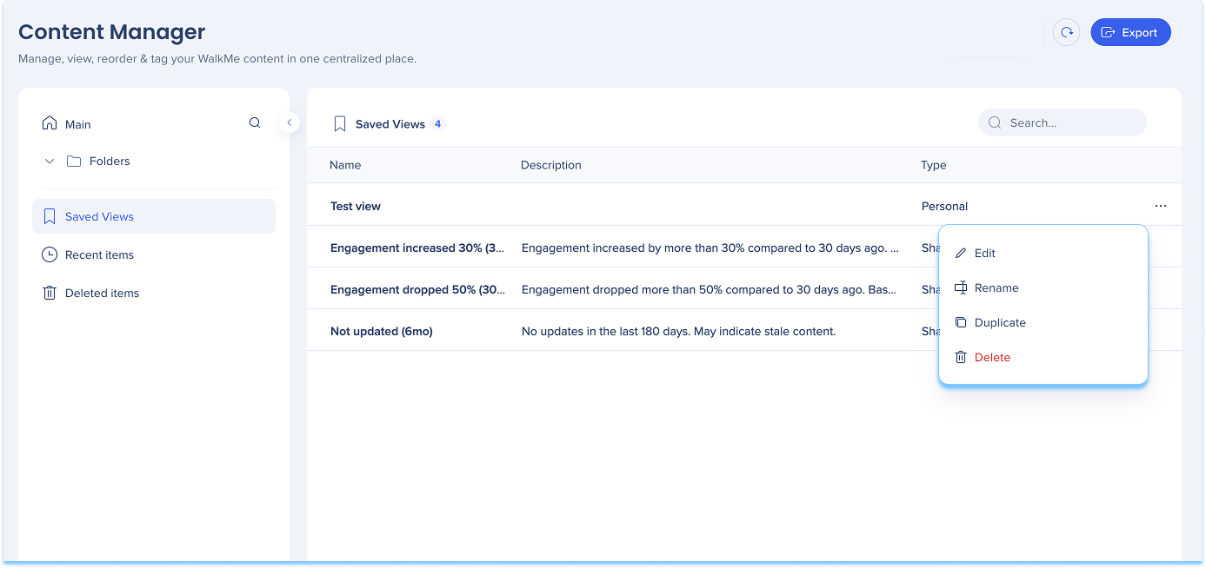Click in the Search input field

1071,122
